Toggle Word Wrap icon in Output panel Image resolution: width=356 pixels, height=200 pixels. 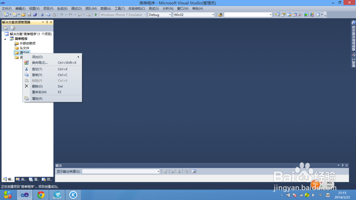click(194, 172)
